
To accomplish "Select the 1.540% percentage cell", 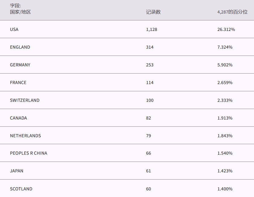I will 225,153.
